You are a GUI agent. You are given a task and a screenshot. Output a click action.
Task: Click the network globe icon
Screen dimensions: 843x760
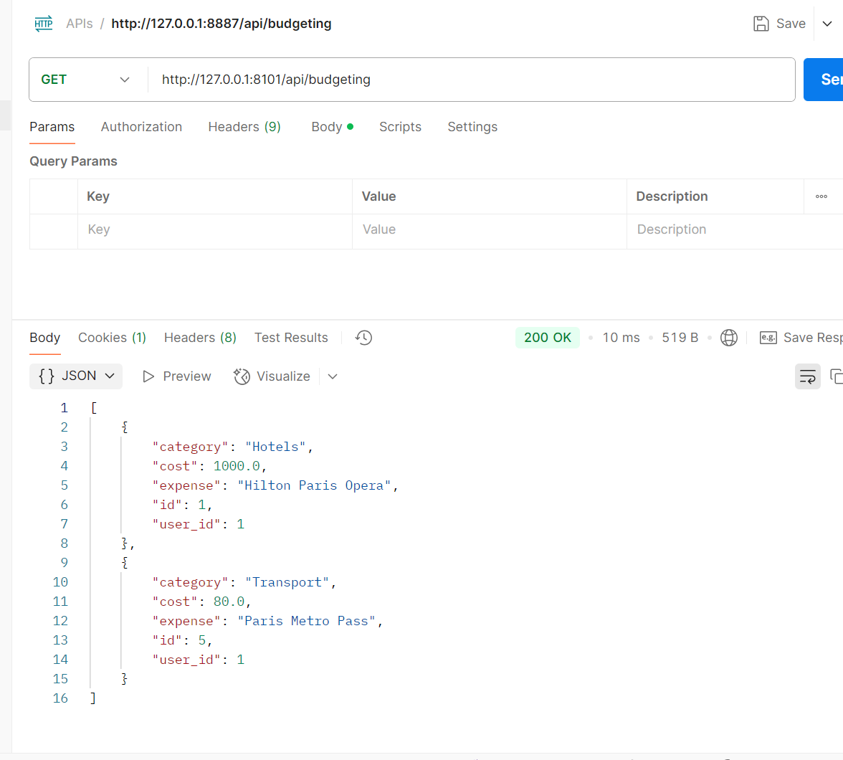pos(728,338)
